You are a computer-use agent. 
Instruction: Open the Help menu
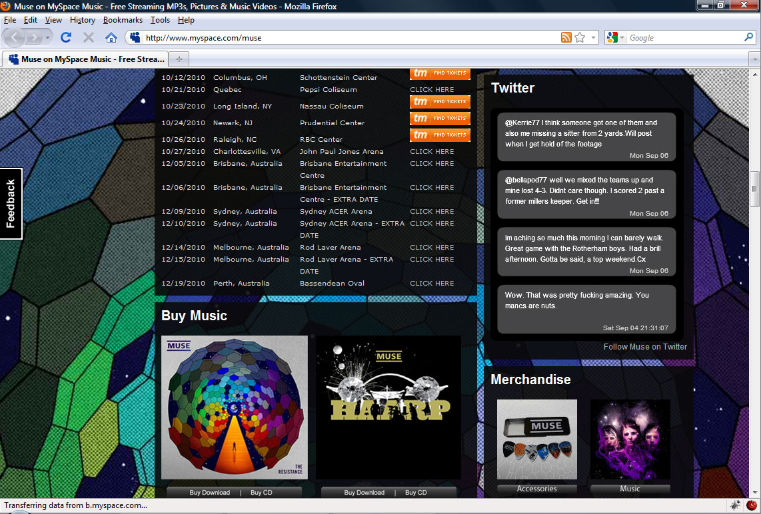(186, 20)
